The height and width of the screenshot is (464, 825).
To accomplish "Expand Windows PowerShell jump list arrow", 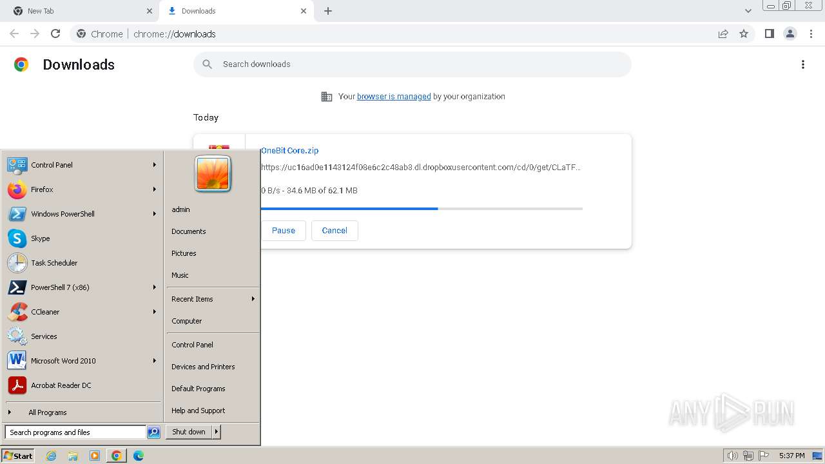I will pos(155,214).
